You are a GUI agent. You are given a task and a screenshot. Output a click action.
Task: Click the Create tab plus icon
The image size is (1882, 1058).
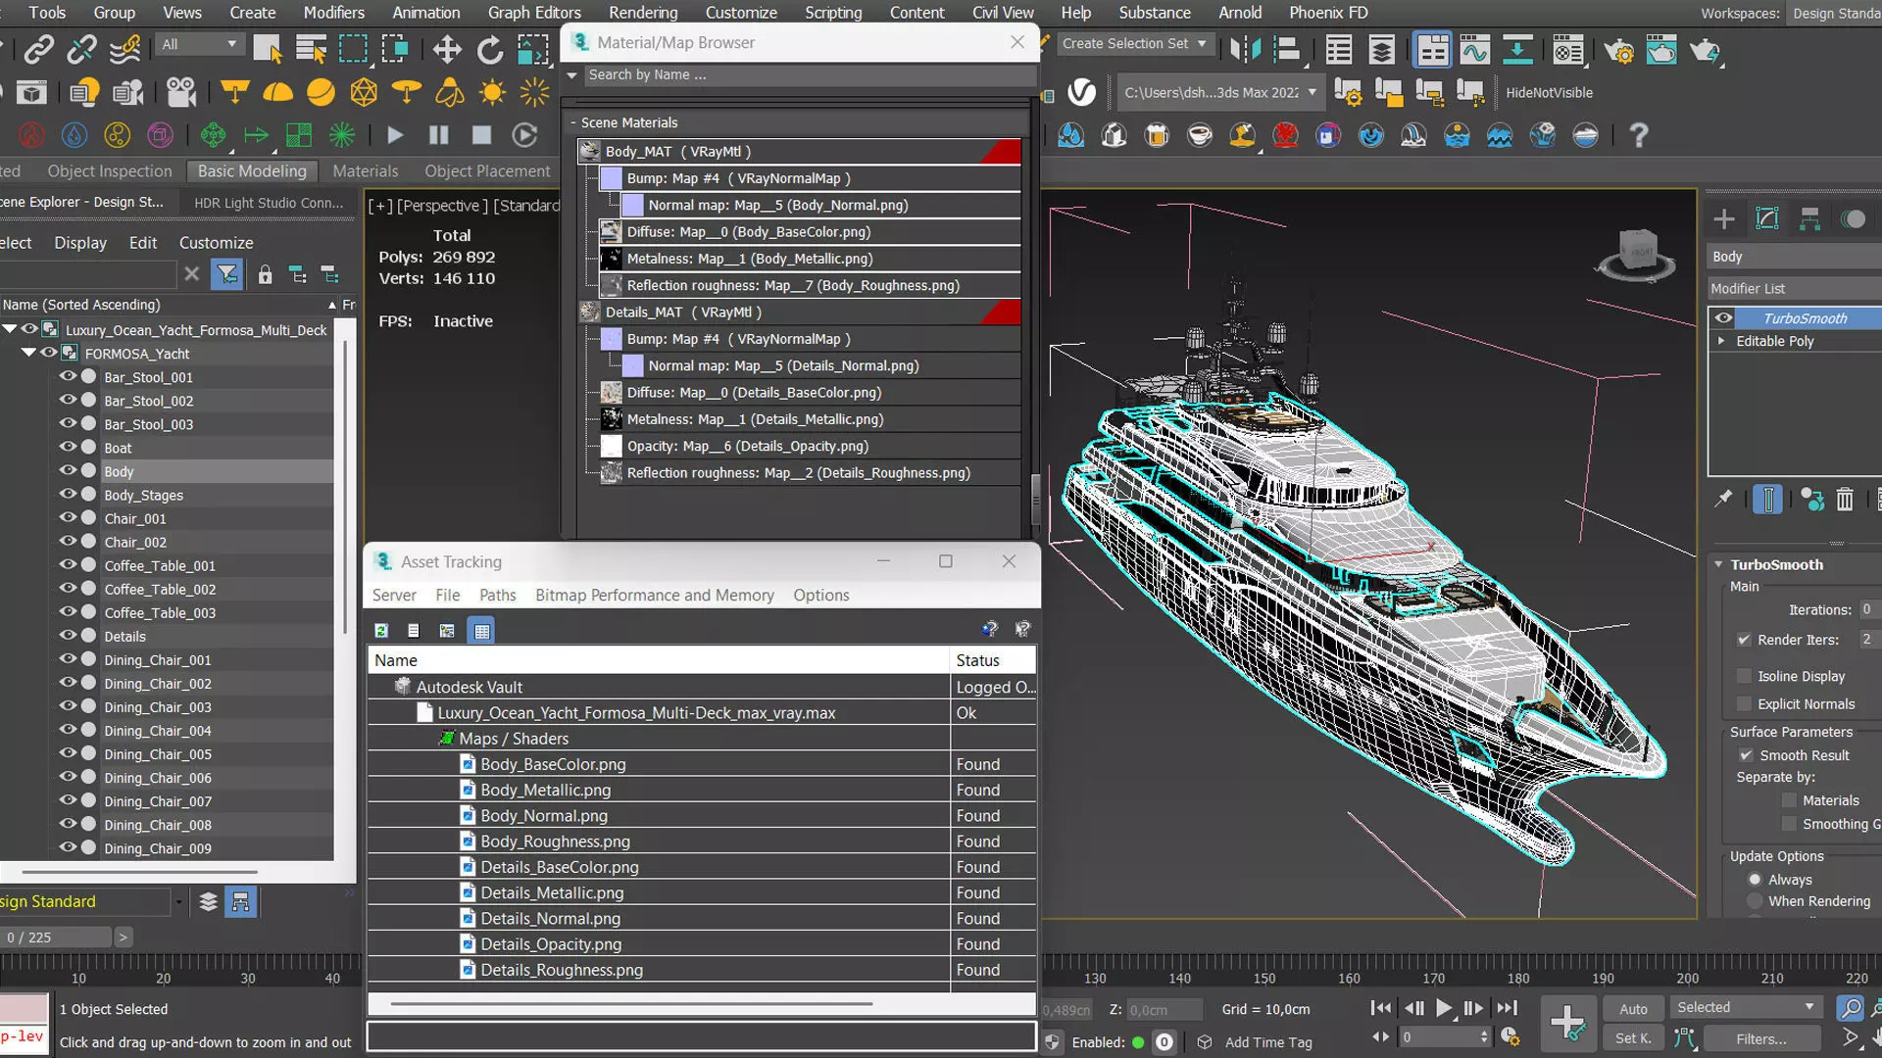click(1724, 218)
